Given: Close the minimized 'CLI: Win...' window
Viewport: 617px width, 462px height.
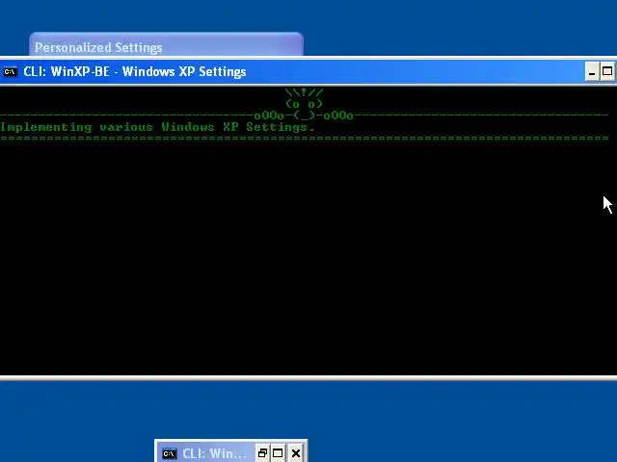Looking at the screenshot, I should pos(296,453).
